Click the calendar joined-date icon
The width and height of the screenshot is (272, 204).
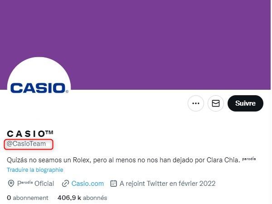click(113, 184)
